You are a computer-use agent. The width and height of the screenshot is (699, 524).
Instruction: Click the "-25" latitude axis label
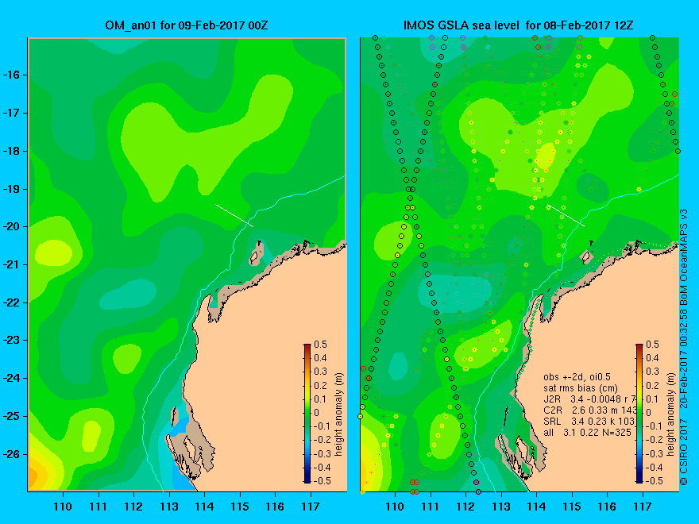[x=10, y=416]
